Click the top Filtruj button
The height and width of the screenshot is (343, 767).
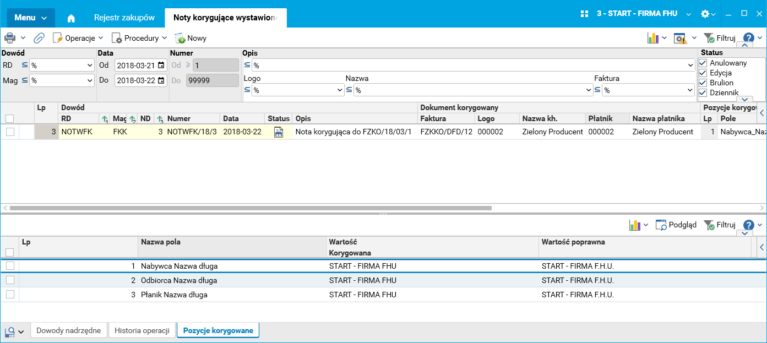click(x=720, y=38)
